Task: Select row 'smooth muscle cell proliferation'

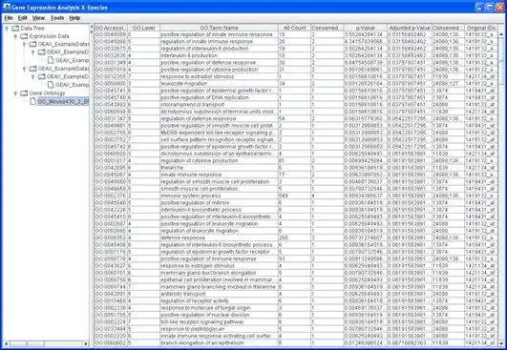Action: [296, 189]
